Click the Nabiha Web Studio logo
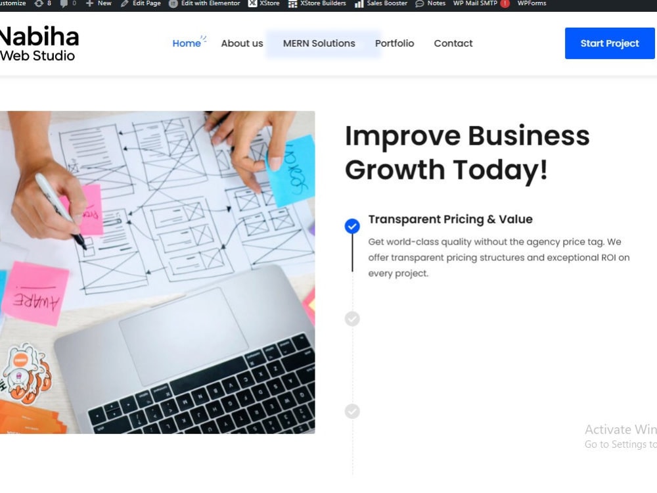The height and width of the screenshot is (493, 657). pos(39,43)
